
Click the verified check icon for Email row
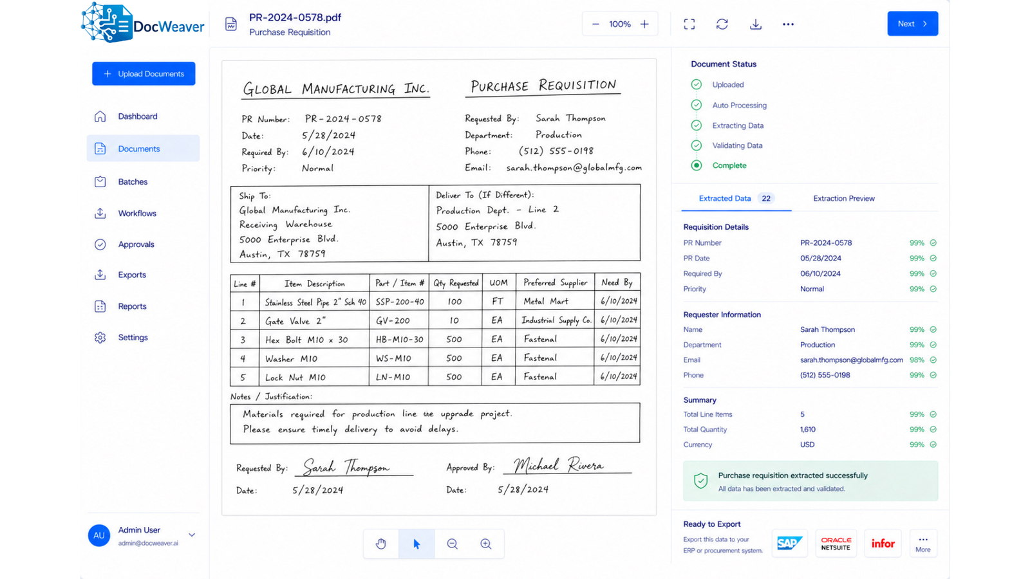(933, 360)
